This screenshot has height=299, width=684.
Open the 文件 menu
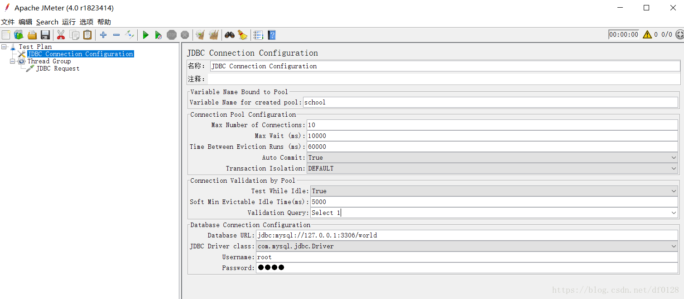coord(8,22)
